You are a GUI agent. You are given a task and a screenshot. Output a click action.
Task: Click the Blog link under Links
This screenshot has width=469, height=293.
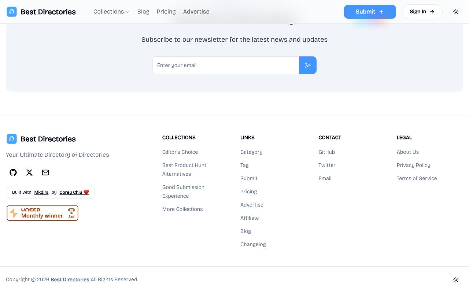coord(245,231)
